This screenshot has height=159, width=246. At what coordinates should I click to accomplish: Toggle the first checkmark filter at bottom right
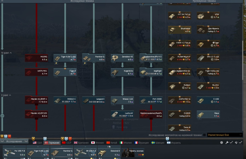click(x=231, y=143)
